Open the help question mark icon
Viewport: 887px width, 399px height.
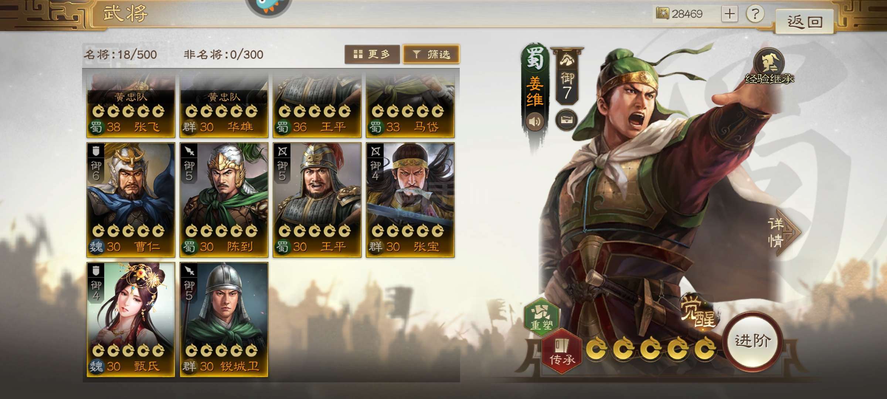[755, 14]
